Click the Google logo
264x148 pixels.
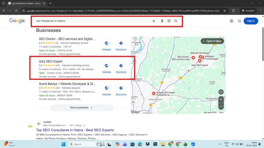tap(17, 21)
